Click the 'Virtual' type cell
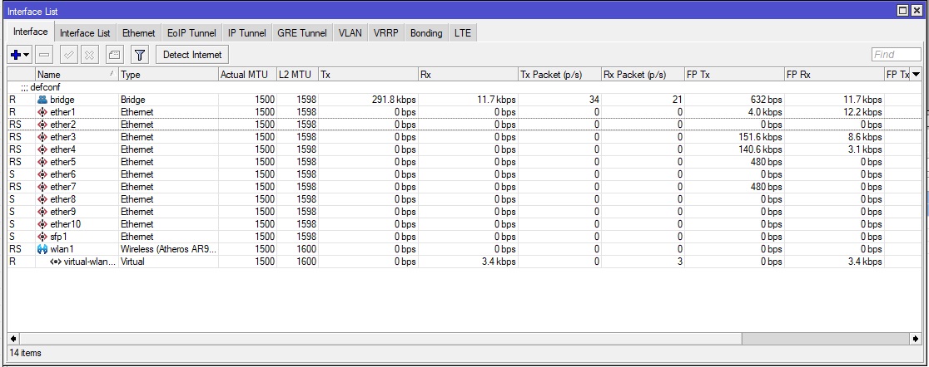The height and width of the screenshot is (367, 929). 168,262
